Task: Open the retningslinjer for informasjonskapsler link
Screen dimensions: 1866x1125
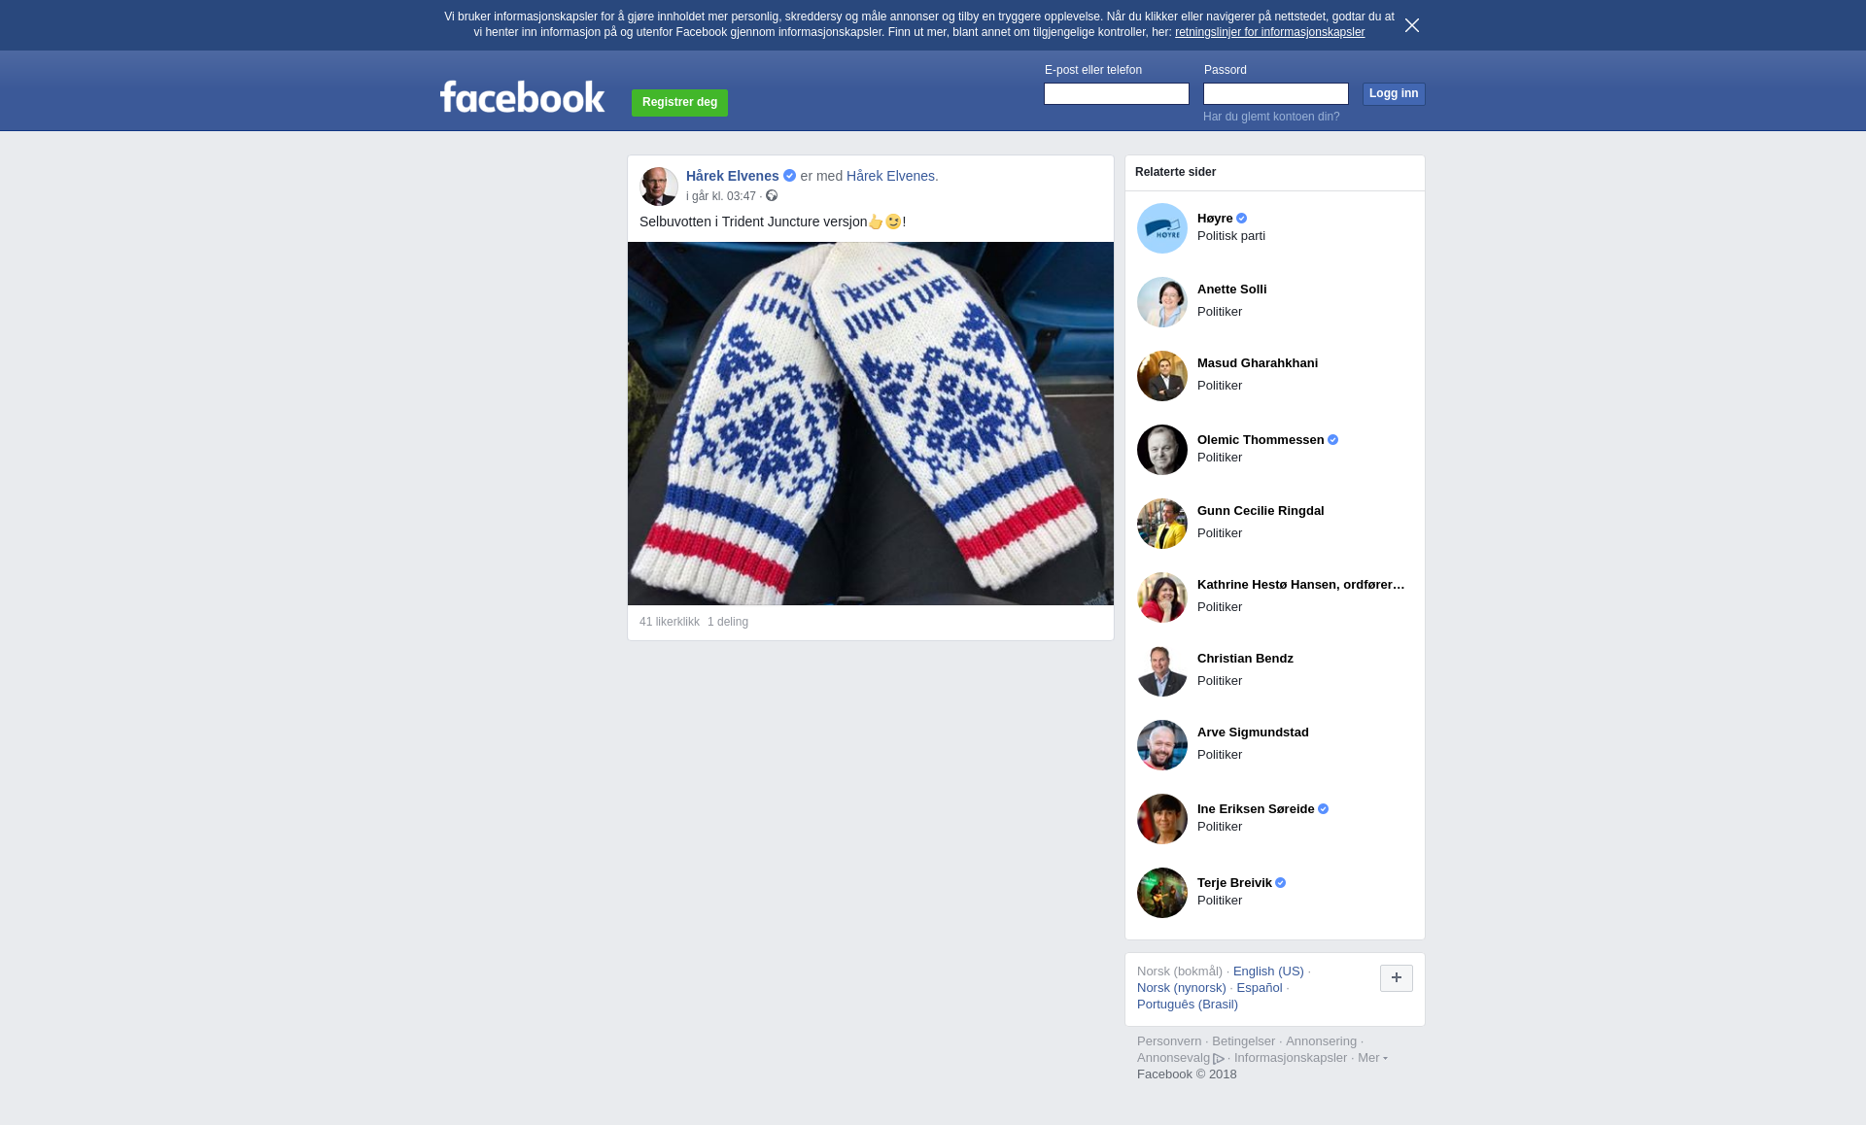Action: pyautogui.click(x=1269, y=32)
